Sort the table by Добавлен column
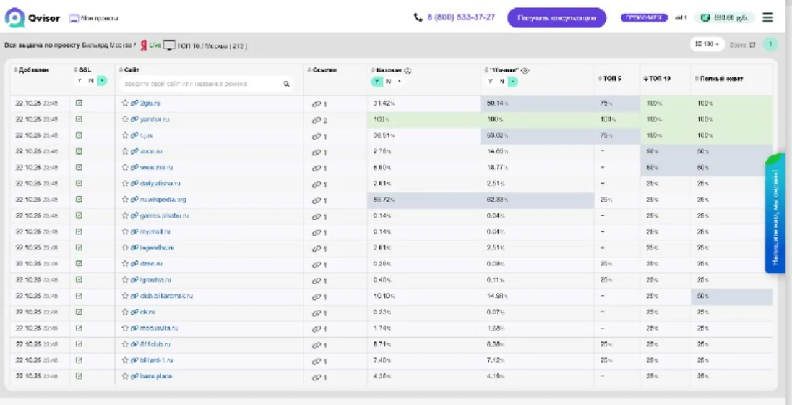This screenshot has height=405, width=792. click(x=32, y=70)
